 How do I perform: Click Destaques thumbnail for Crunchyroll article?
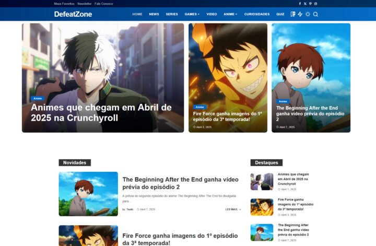[x=262, y=182]
